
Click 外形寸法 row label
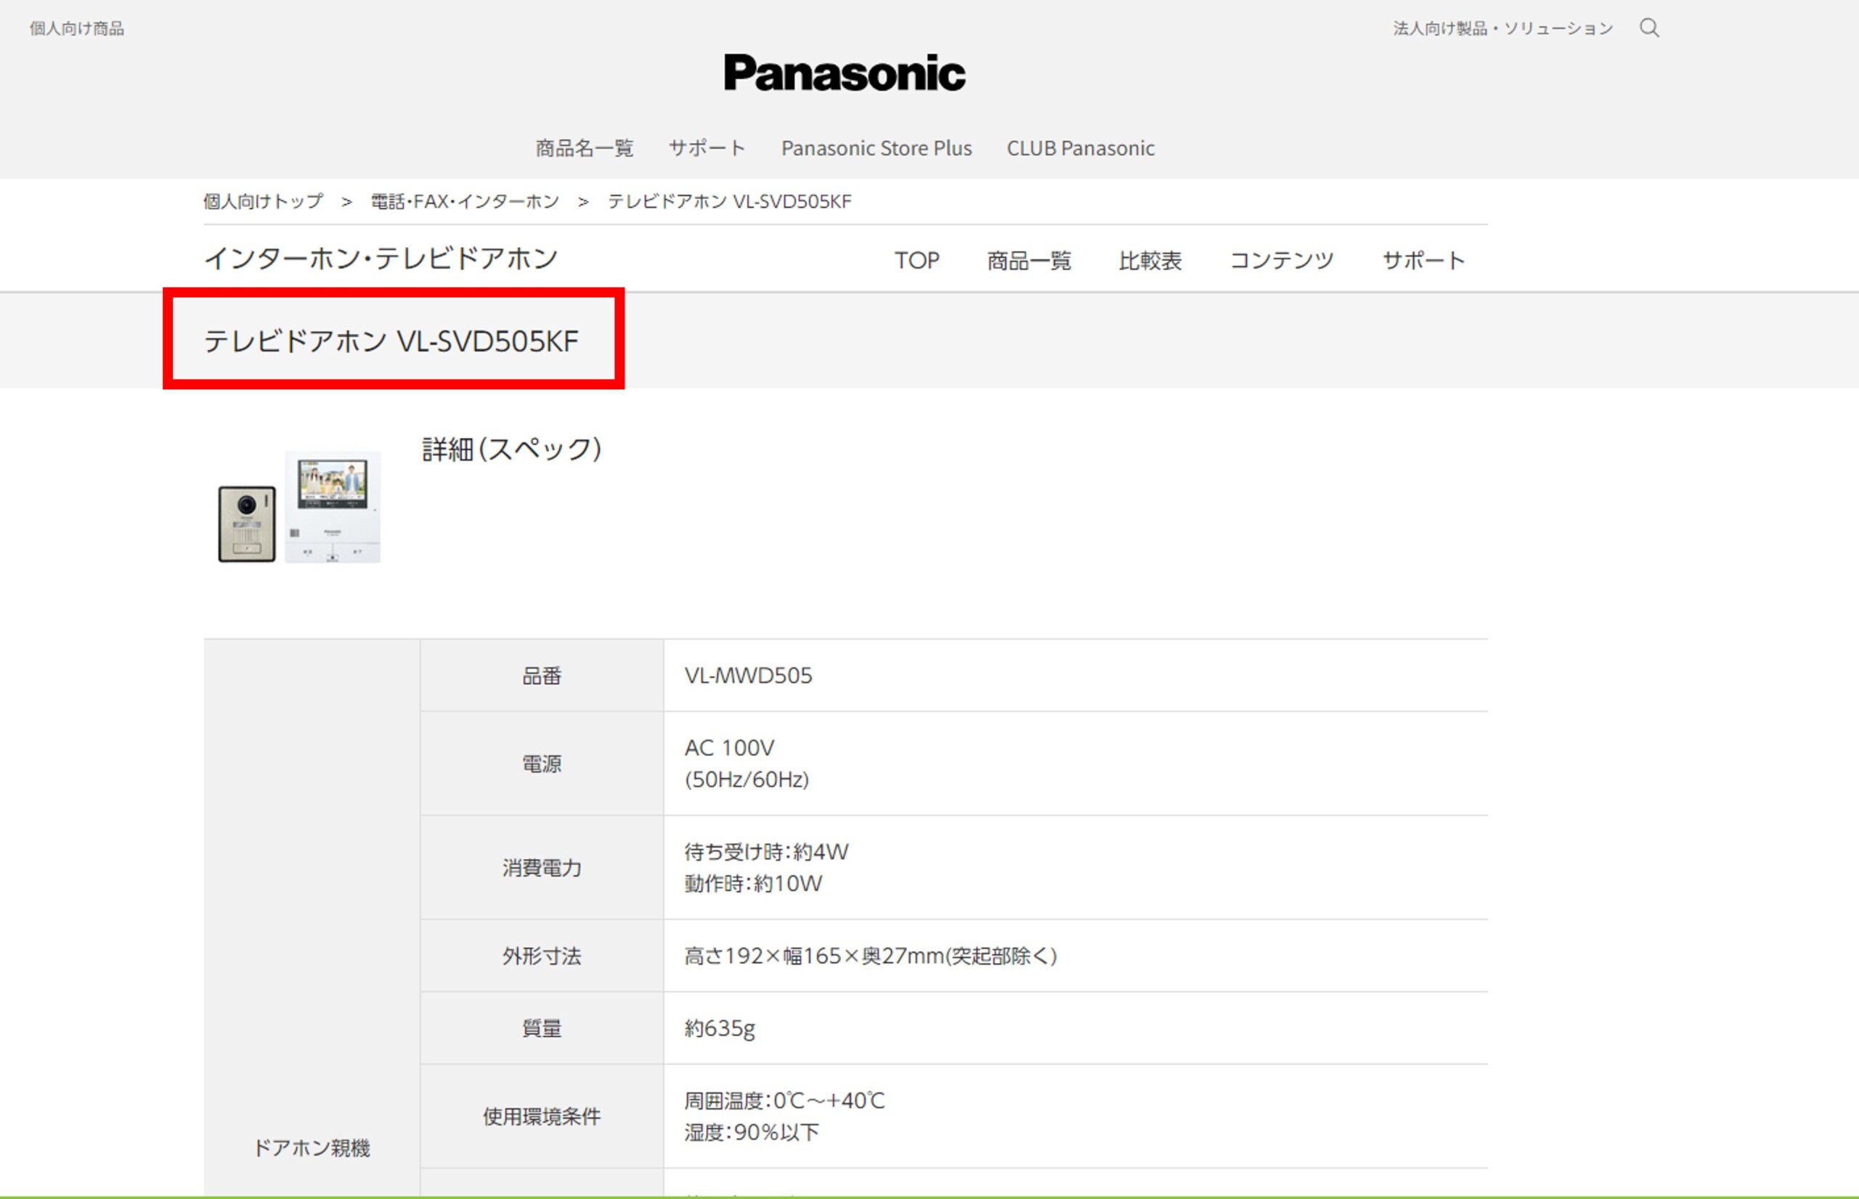click(542, 955)
